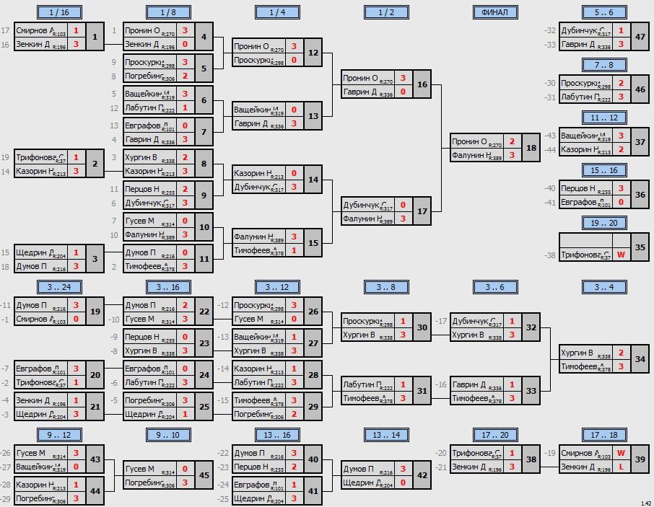This screenshot has width=654, height=507.
Task: Open the gray match box numbered 35
Action: (640, 247)
